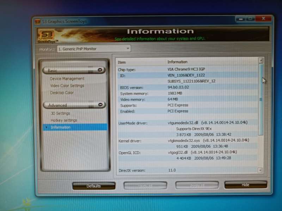Click the S3 ScreenToys logo in banner
Image resolution: width=282 pixels, height=211 pixels.
tap(47, 37)
